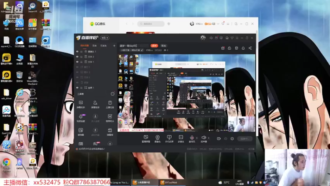Add the phone screen-cast source
Image resolution: width=330 pixels, height=186 pixels.
[x=169, y=139]
